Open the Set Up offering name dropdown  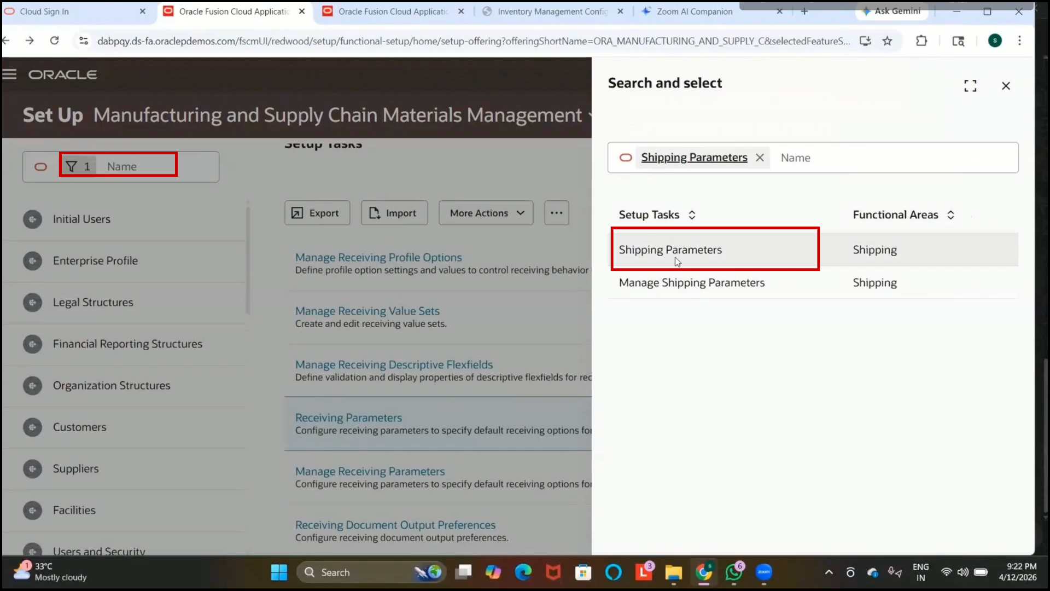(589, 115)
